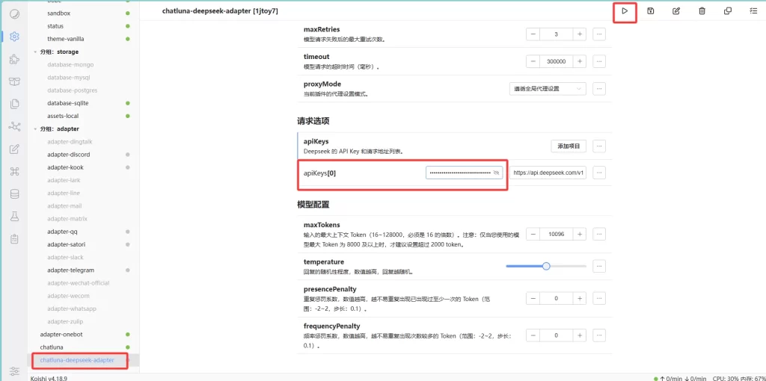The image size is (766, 381).
Task: Increase maxTokens with plus button
Action: click(580, 234)
